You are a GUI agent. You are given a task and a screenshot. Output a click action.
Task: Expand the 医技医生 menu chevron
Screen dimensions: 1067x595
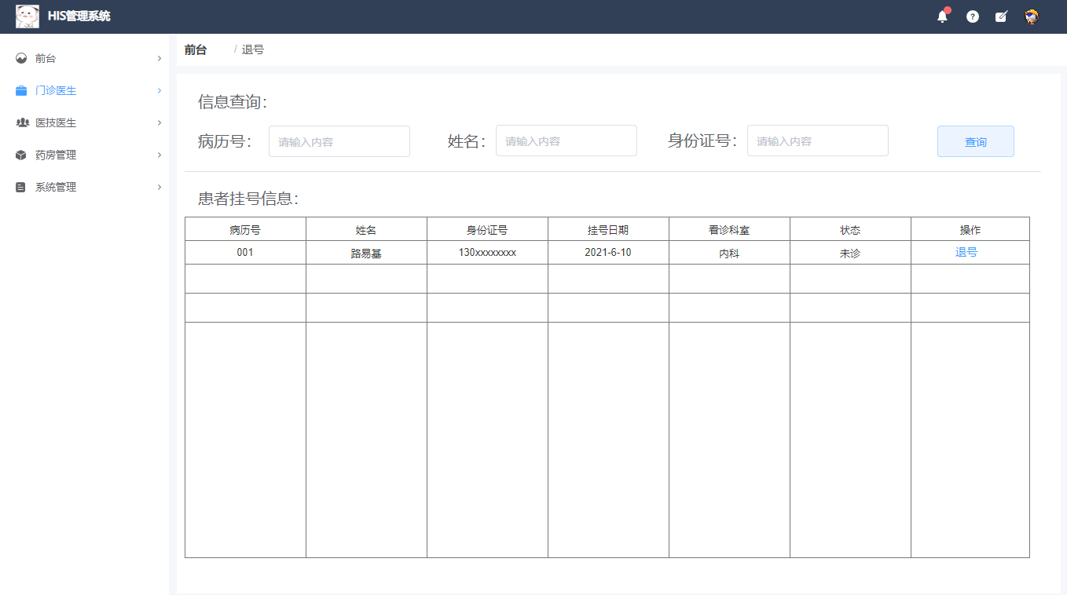159,122
